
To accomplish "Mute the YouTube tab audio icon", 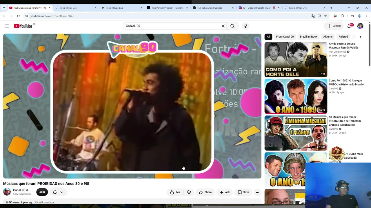I will [45, 8].
